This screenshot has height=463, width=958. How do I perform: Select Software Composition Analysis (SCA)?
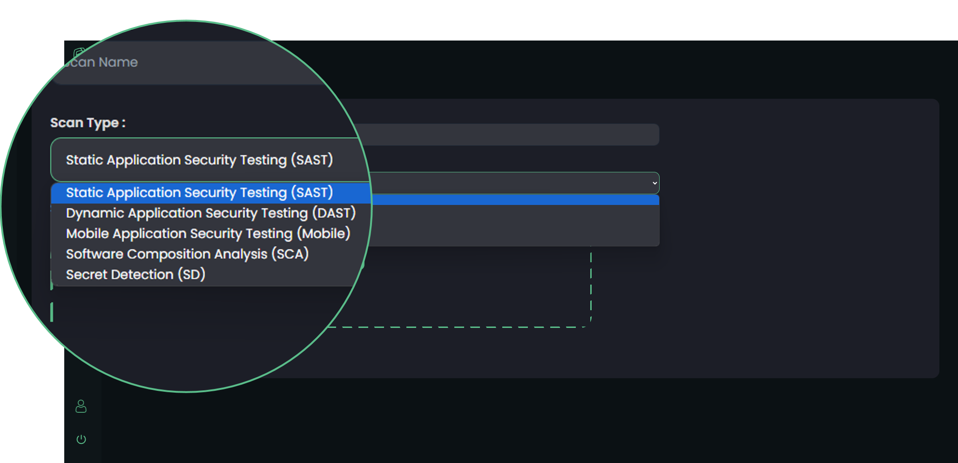click(187, 254)
